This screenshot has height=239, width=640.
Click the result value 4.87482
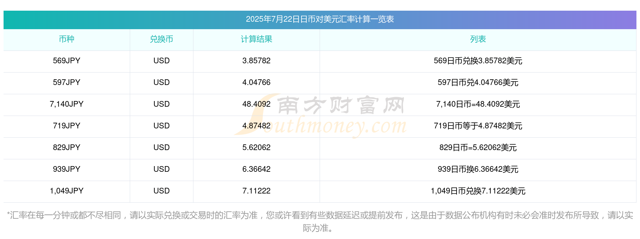click(256, 126)
